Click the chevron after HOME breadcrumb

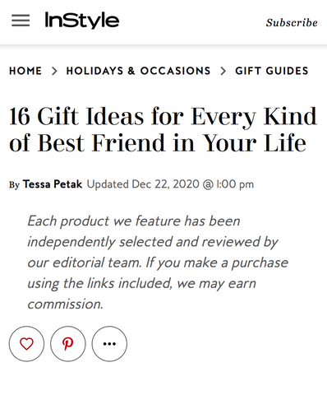click(55, 71)
